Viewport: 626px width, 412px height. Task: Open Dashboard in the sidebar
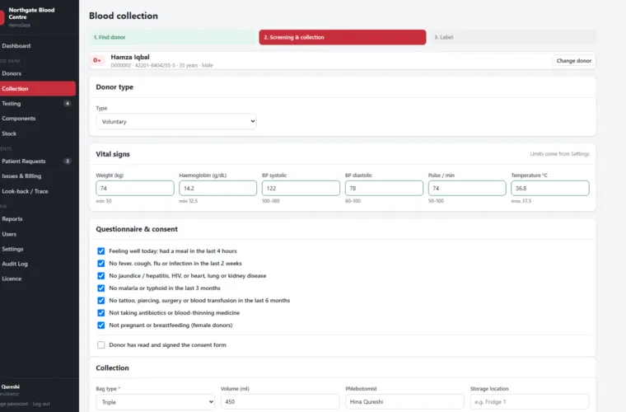[x=38, y=46]
